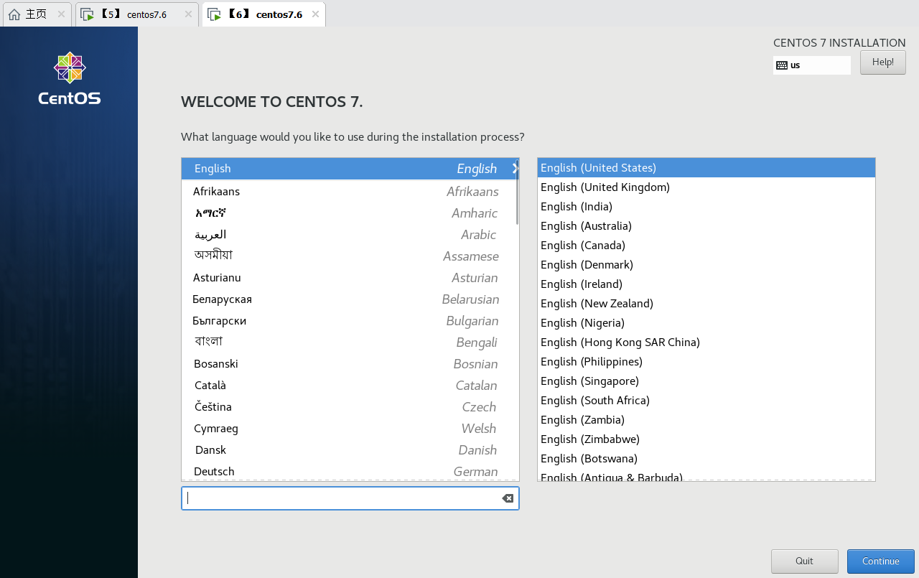Select English (United Kingdom) locale
The height and width of the screenshot is (578, 919).
pos(706,187)
